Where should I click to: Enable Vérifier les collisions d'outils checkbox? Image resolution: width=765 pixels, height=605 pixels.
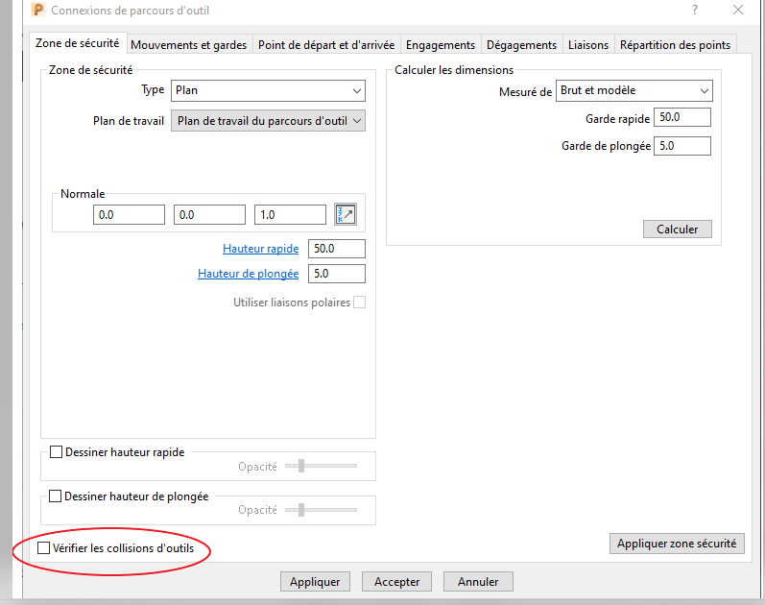[x=43, y=548]
